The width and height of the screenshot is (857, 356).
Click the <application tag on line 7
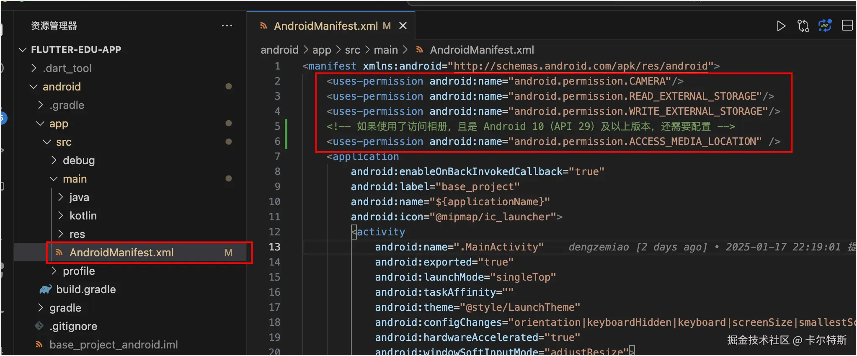(363, 157)
